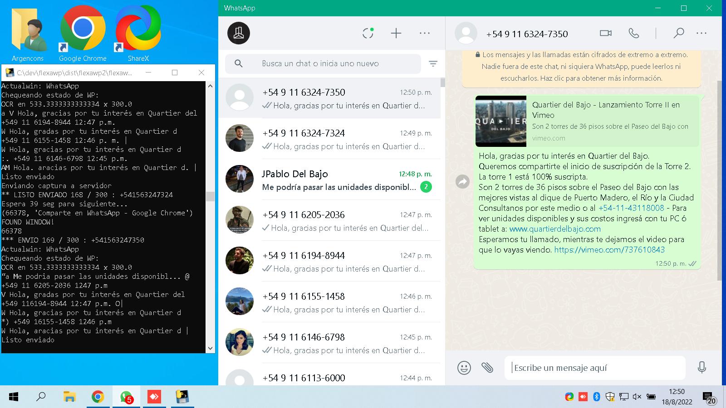Image resolution: width=726 pixels, height=408 pixels.
Task: Click the chat list scrollbar
Action: (443, 83)
